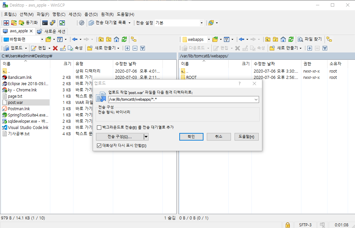
Task: Click the local panel back arrow
Action: click(75, 40)
